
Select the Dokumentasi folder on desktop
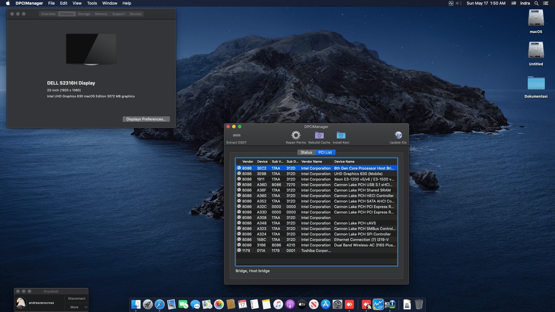[x=536, y=83]
